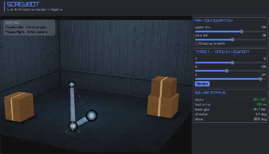
Task: Click the tool error value
Action: (261, 104)
